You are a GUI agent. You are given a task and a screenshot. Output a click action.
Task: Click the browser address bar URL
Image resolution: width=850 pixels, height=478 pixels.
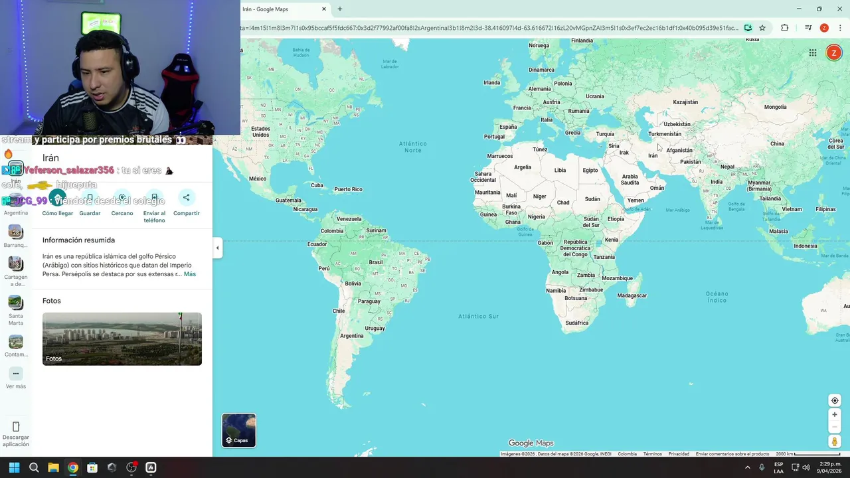[x=490, y=28]
